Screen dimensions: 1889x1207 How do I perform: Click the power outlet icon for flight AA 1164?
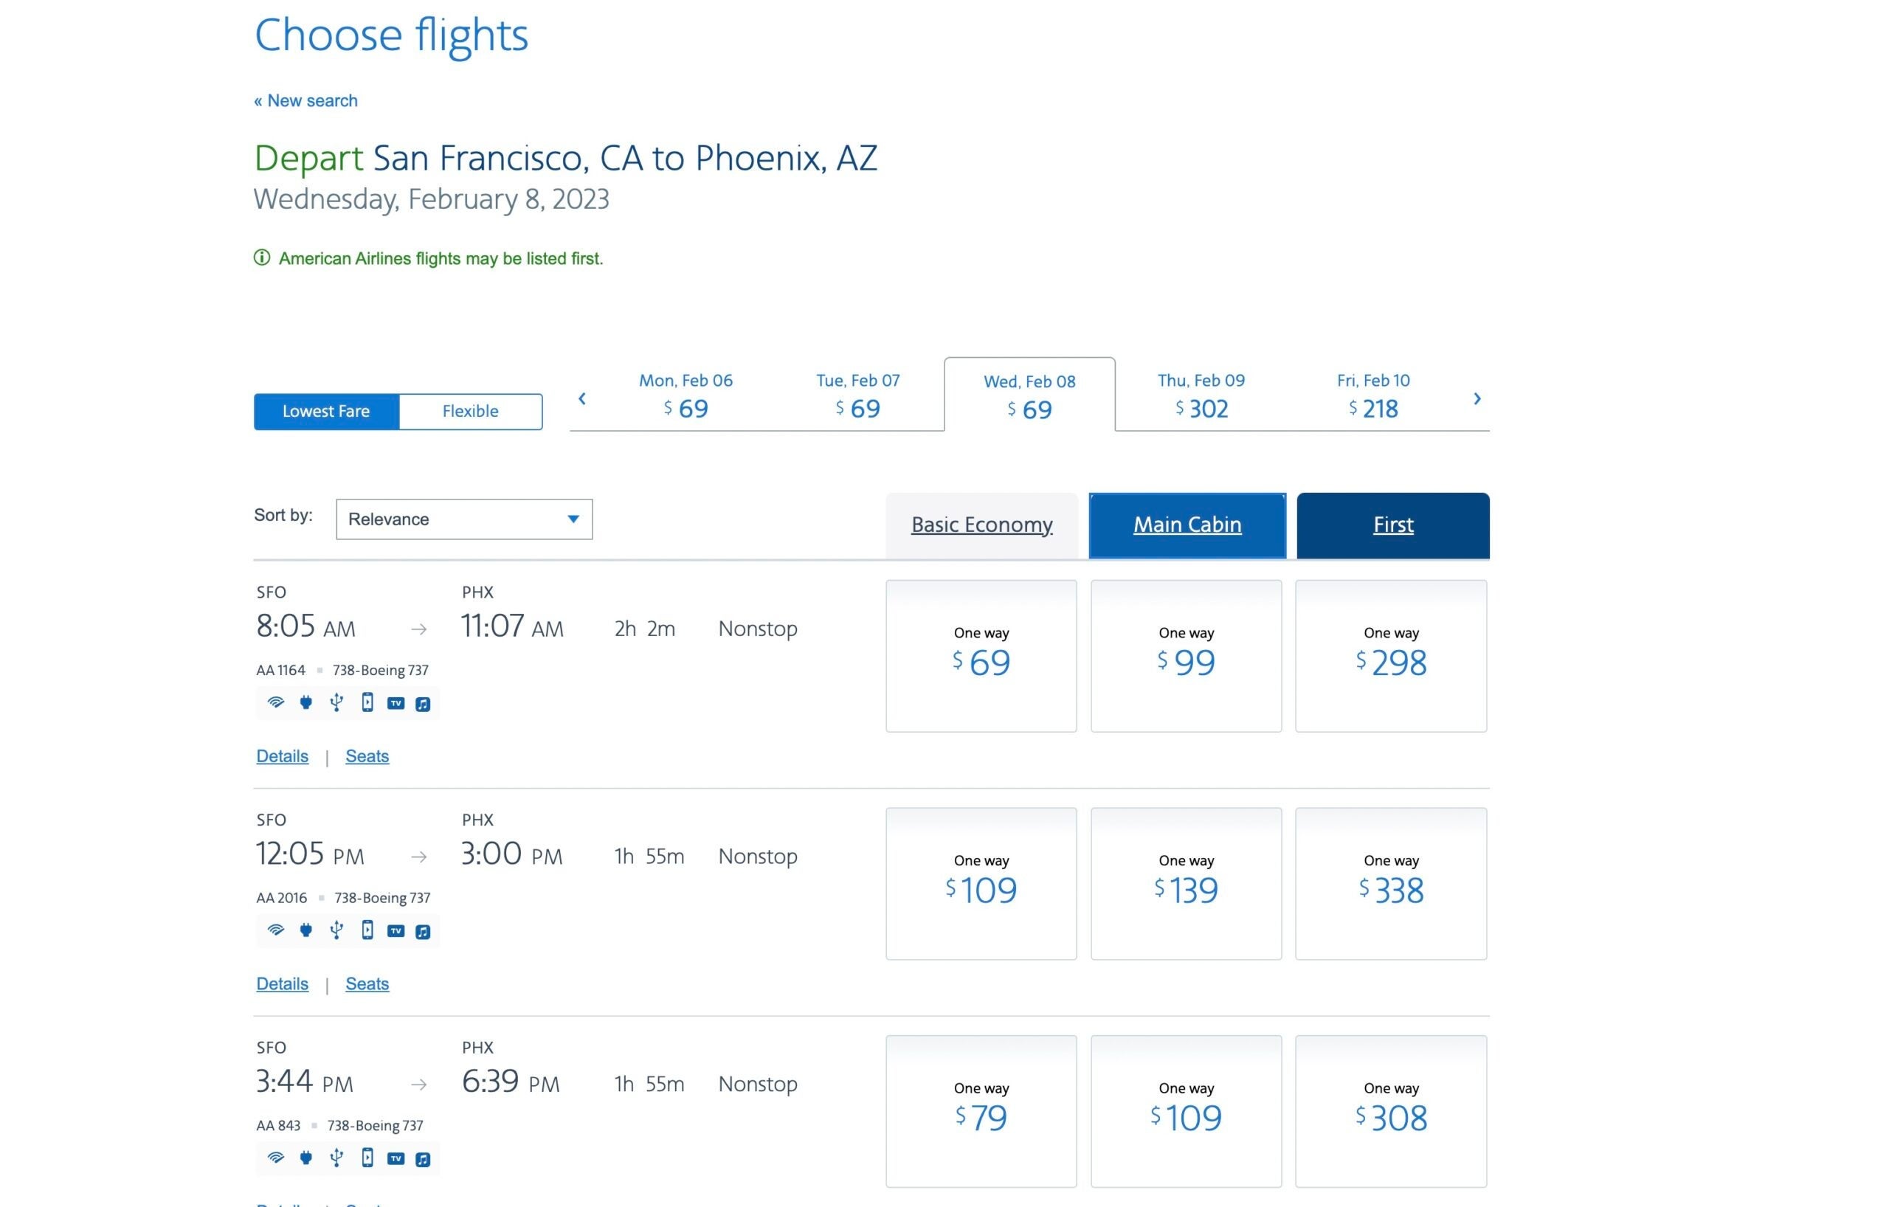306,702
